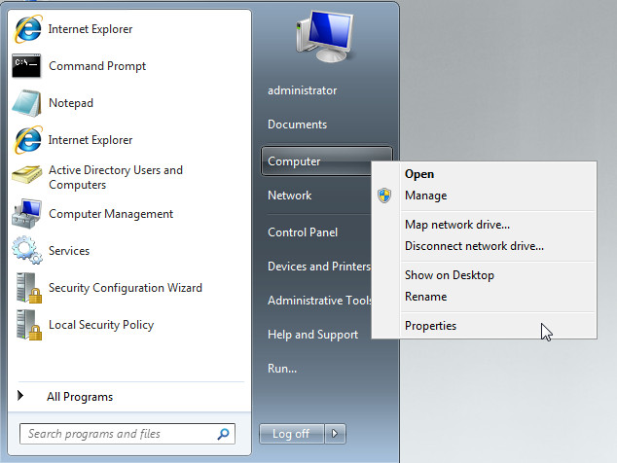Click the second Internet Explorer icon below Notepad
The image size is (617, 463).
(x=27, y=140)
